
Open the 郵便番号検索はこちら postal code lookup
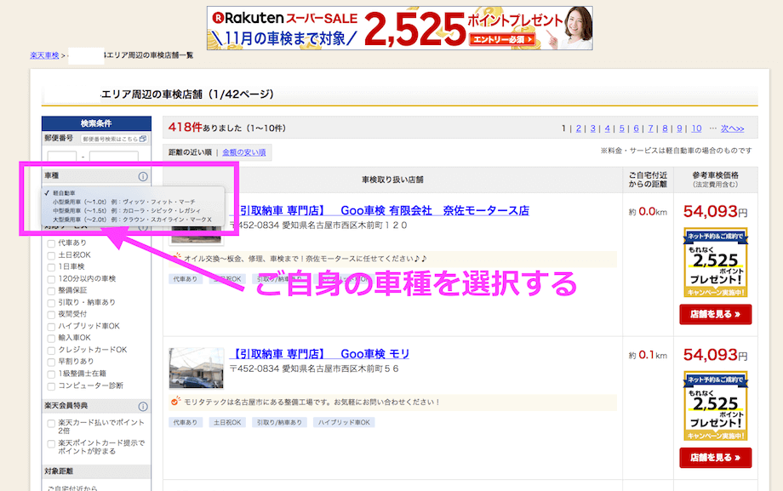[x=114, y=139]
